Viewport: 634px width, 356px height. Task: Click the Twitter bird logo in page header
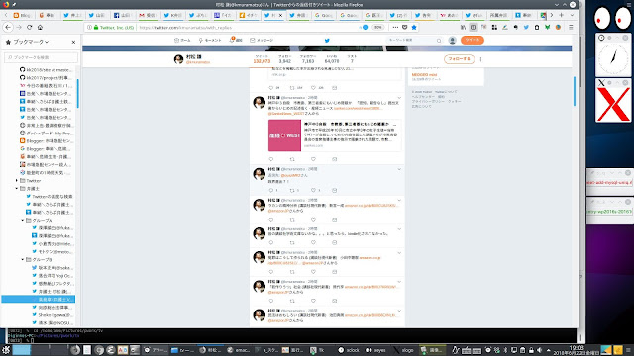tap(327, 40)
